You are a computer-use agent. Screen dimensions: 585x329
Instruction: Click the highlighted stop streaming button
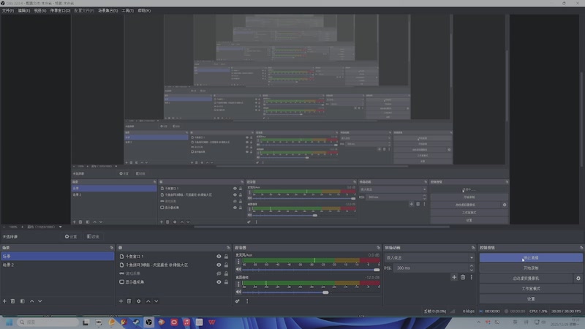coord(531,258)
